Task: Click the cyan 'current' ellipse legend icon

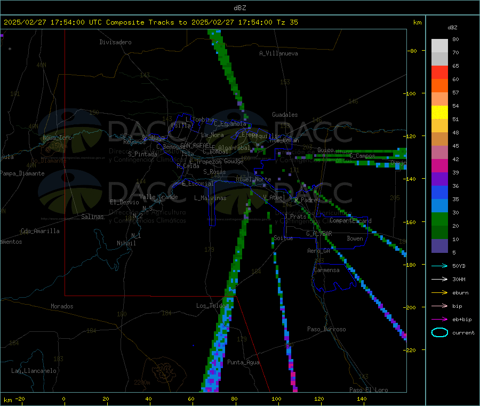Action: point(439,332)
